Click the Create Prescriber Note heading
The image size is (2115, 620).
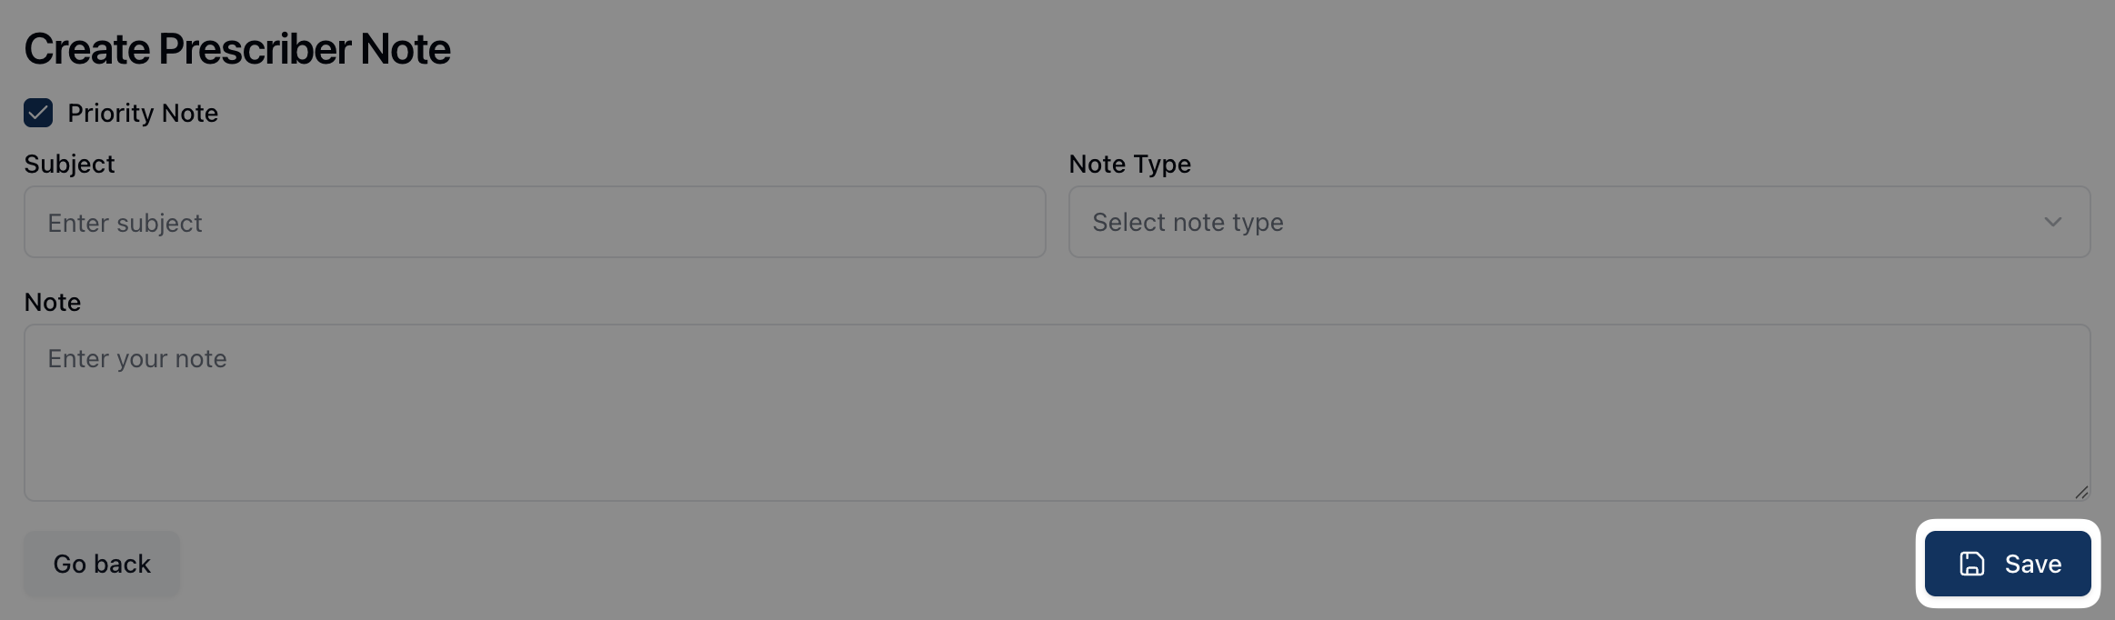click(237, 49)
